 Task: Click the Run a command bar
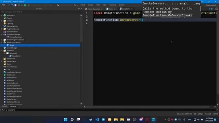[x=109, y=110]
